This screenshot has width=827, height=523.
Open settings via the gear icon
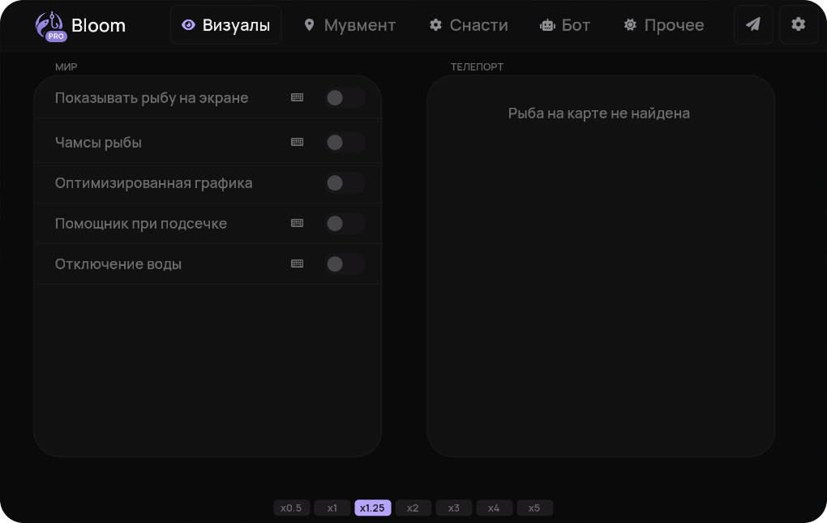click(799, 24)
